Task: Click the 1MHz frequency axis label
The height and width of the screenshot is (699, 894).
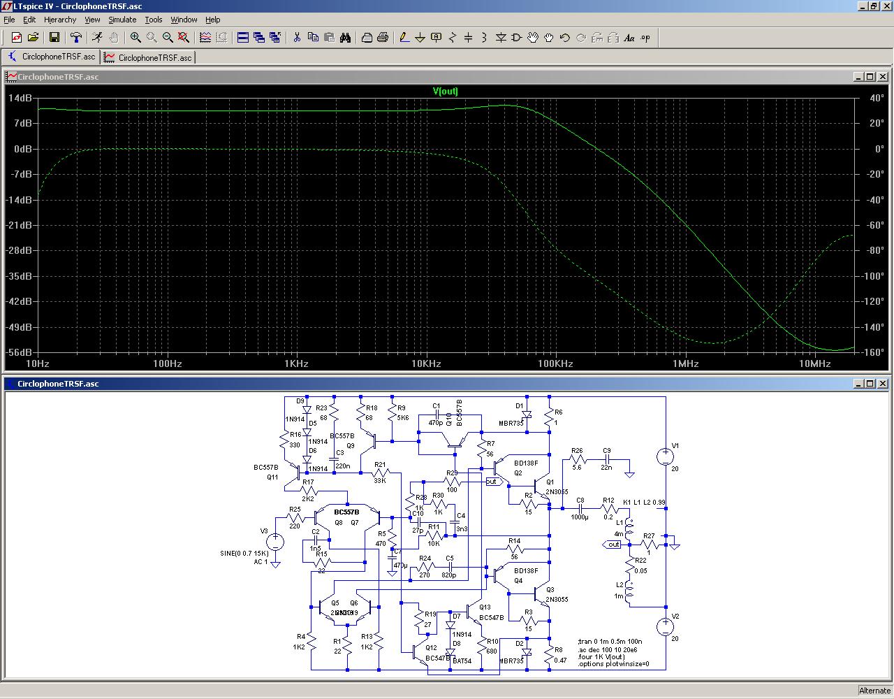Action: click(685, 363)
